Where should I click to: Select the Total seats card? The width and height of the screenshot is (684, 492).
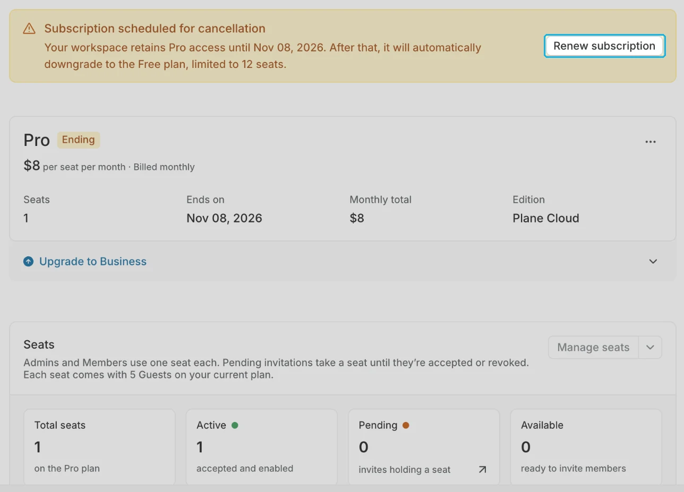pos(99,447)
